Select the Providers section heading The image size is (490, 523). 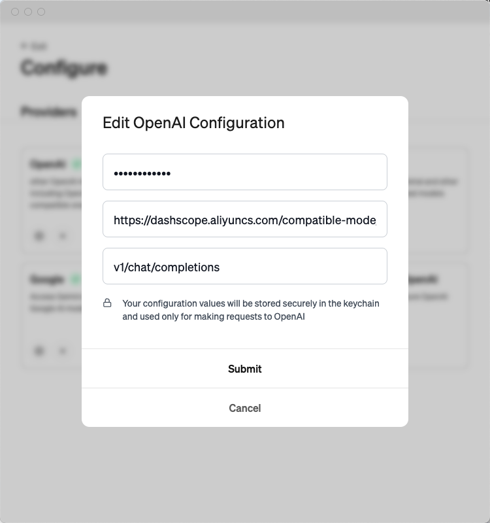coord(48,112)
